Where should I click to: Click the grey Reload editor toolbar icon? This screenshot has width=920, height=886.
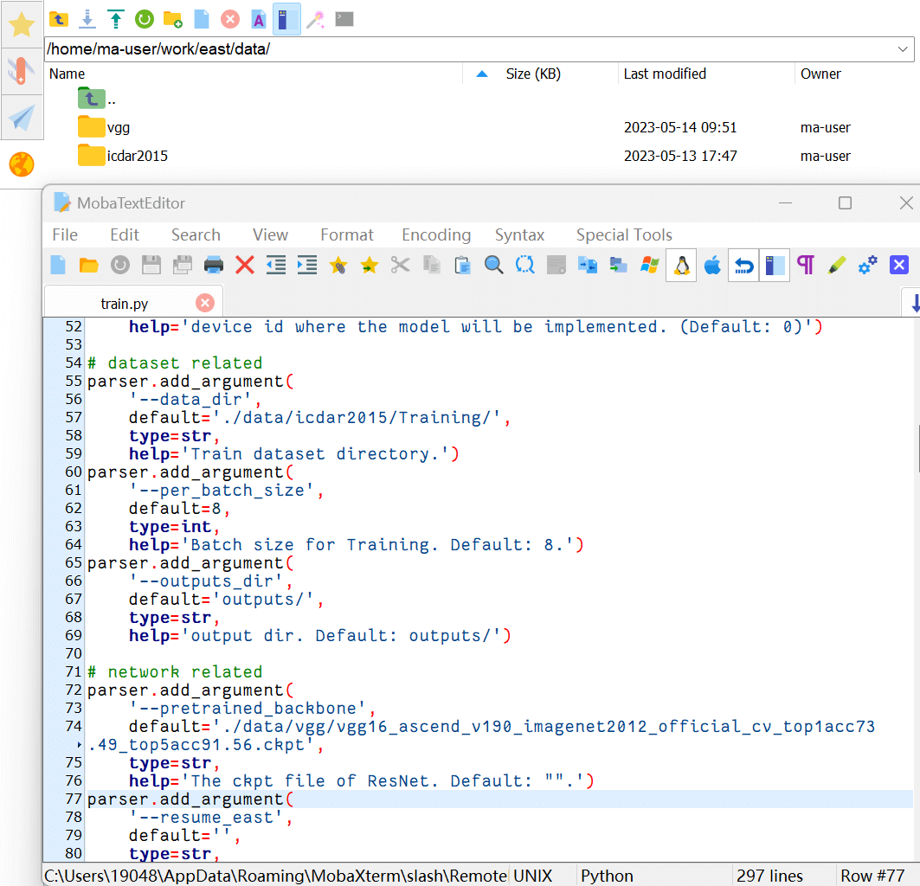[119, 266]
